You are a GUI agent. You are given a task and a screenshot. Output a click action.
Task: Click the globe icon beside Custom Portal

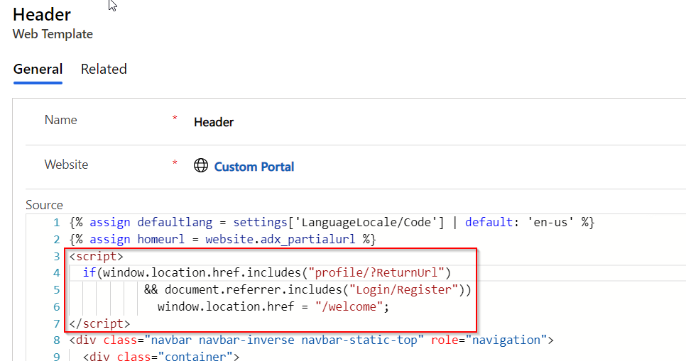[x=201, y=166]
